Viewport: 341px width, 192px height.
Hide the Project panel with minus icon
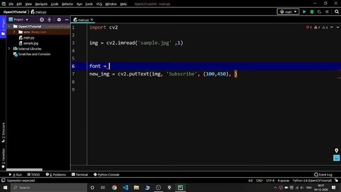(x=67, y=20)
